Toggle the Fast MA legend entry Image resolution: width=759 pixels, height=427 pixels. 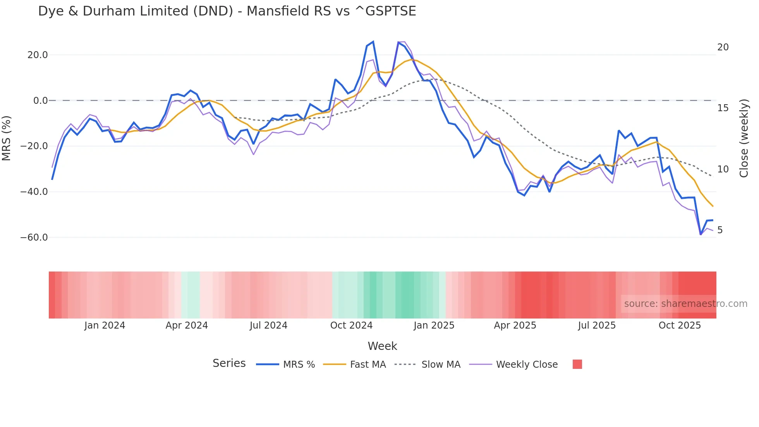pyautogui.click(x=367, y=365)
